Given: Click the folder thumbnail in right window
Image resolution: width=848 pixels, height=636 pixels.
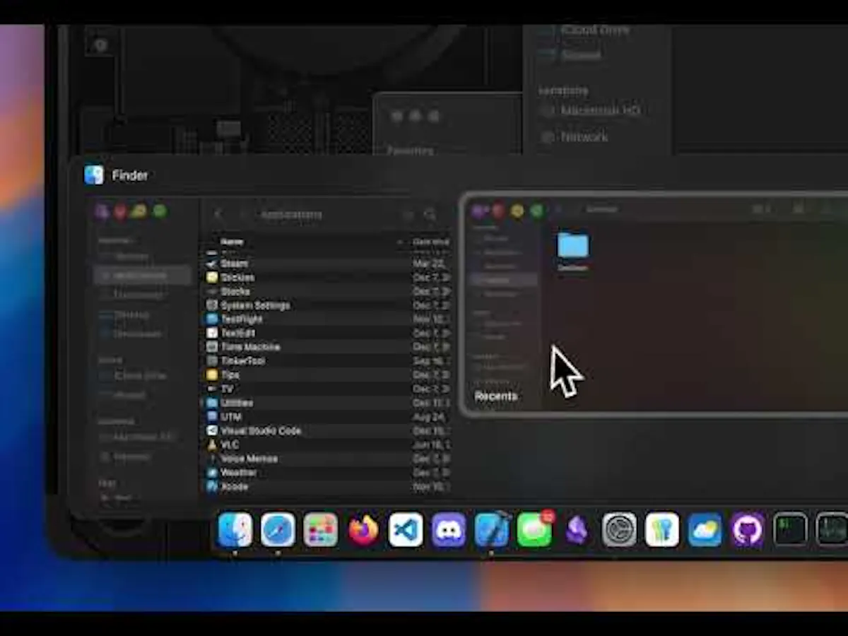Looking at the screenshot, I should (573, 245).
